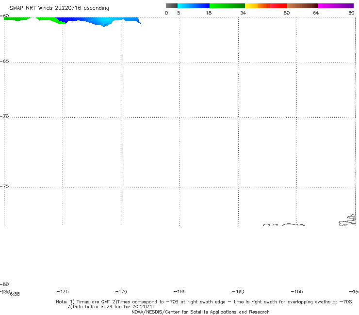Screen dimensions: 359x315
Task: Click the '5' label under the color bar
Action: coord(179,13)
